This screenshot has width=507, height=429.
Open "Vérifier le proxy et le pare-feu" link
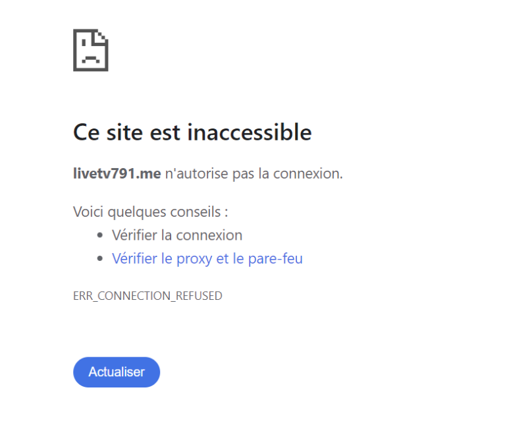207,259
